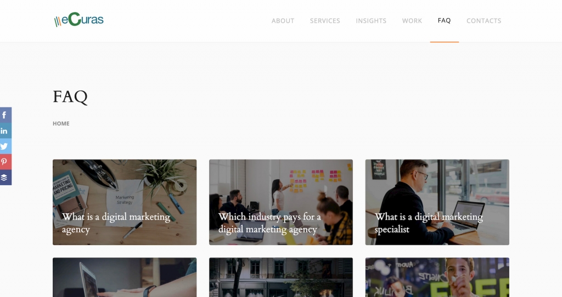Open the laptop hands thumbnail card

coord(125,277)
